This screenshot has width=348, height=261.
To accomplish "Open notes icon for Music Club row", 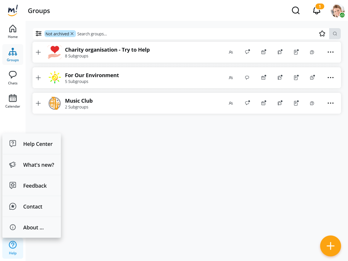I will tap(296, 103).
